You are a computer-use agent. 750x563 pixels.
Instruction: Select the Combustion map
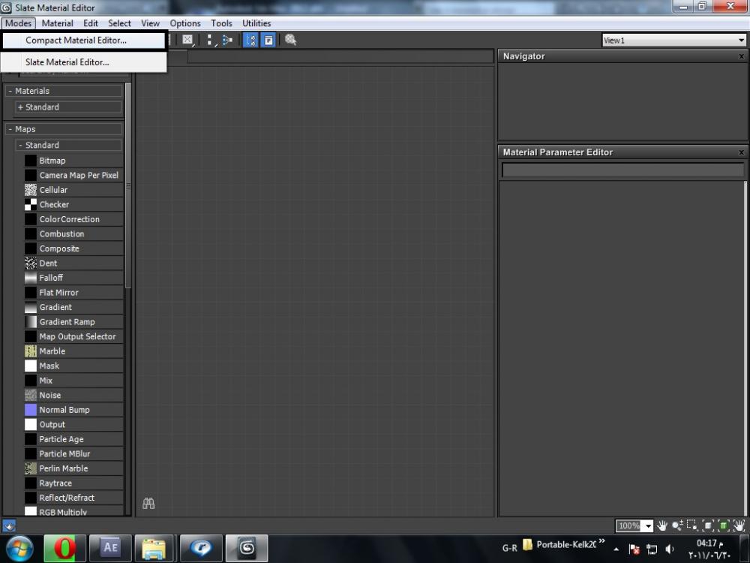(73, 234)
